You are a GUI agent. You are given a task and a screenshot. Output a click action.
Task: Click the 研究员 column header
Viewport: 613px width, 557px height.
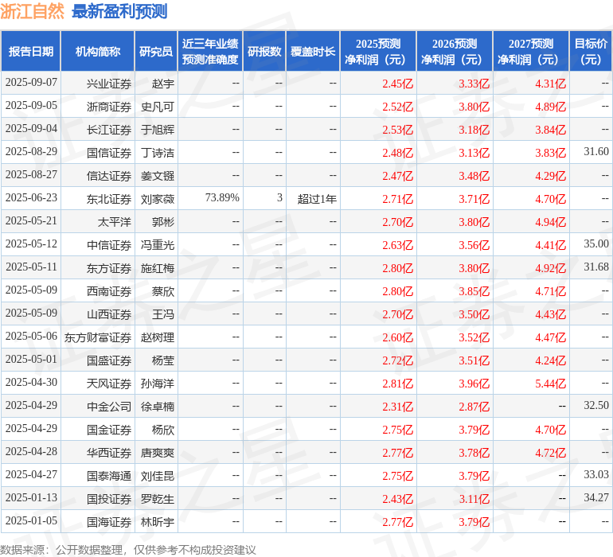(x=156, y=51)
